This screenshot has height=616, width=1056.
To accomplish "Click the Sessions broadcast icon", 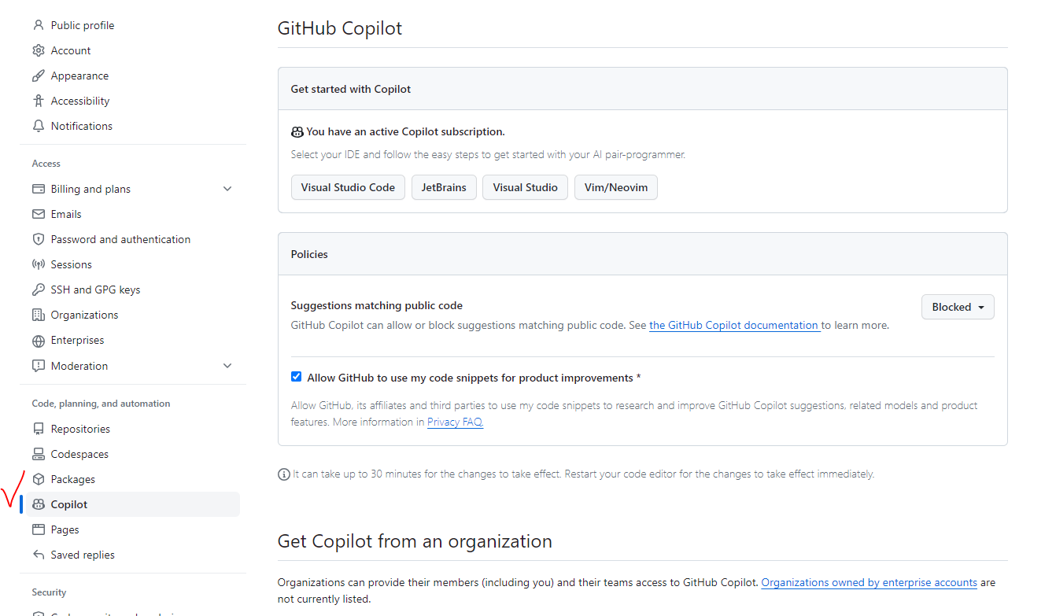I will [38, 264].
